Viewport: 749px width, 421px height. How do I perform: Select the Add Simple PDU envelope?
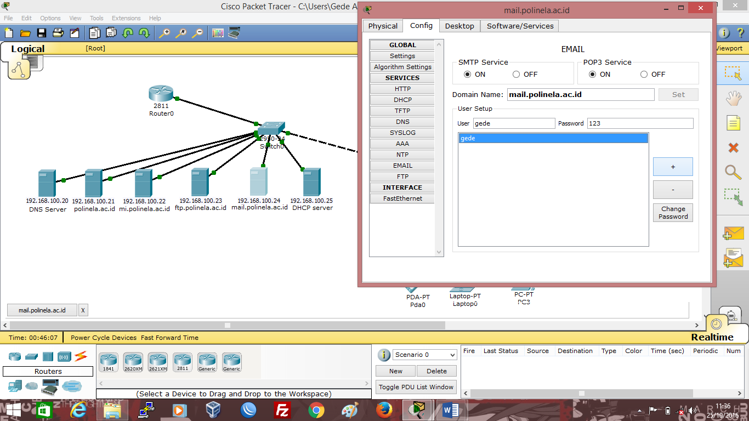(x=733, y=232)
